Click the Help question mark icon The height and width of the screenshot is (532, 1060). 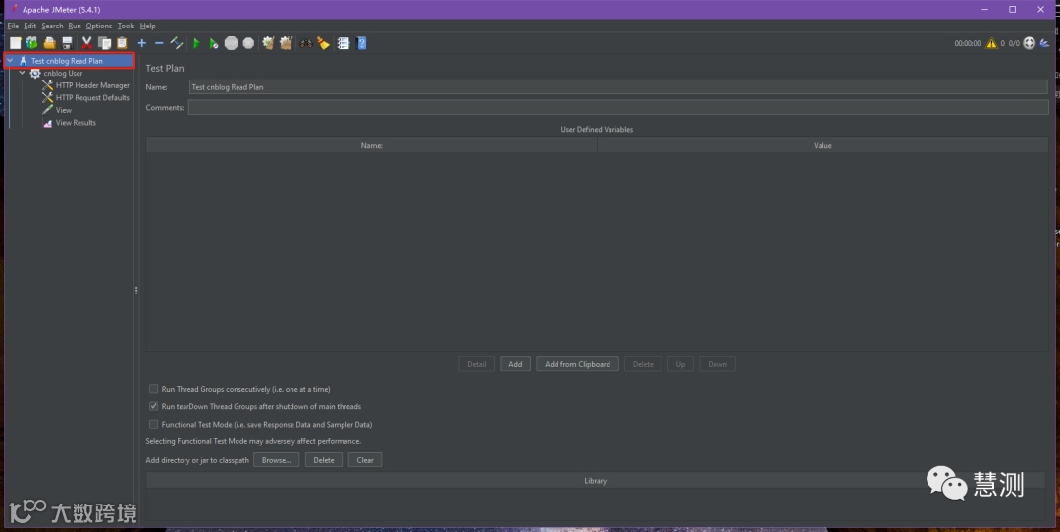click(361, 43)
